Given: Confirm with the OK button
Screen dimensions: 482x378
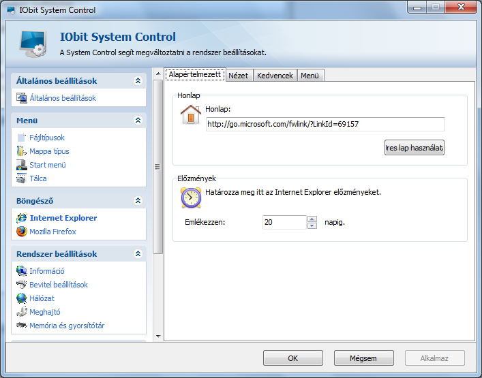Looking at the screenshot, I should pos(293,358).
